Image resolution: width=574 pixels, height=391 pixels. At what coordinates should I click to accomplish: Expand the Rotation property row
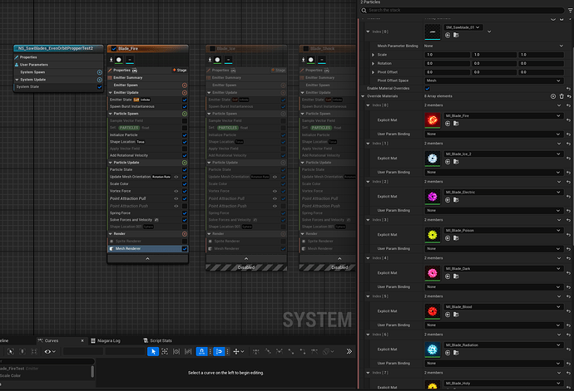(x=373, y=64)
